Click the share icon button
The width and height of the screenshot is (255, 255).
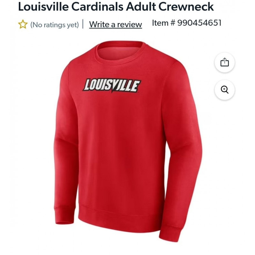point(225,62)
